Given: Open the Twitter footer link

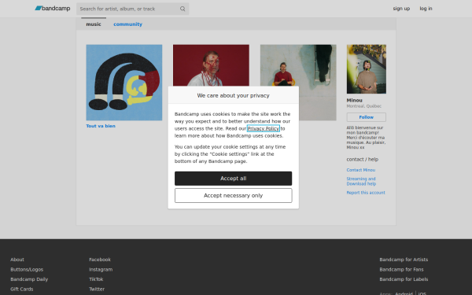Looking at the screenshot, I should tap(97, 289).
